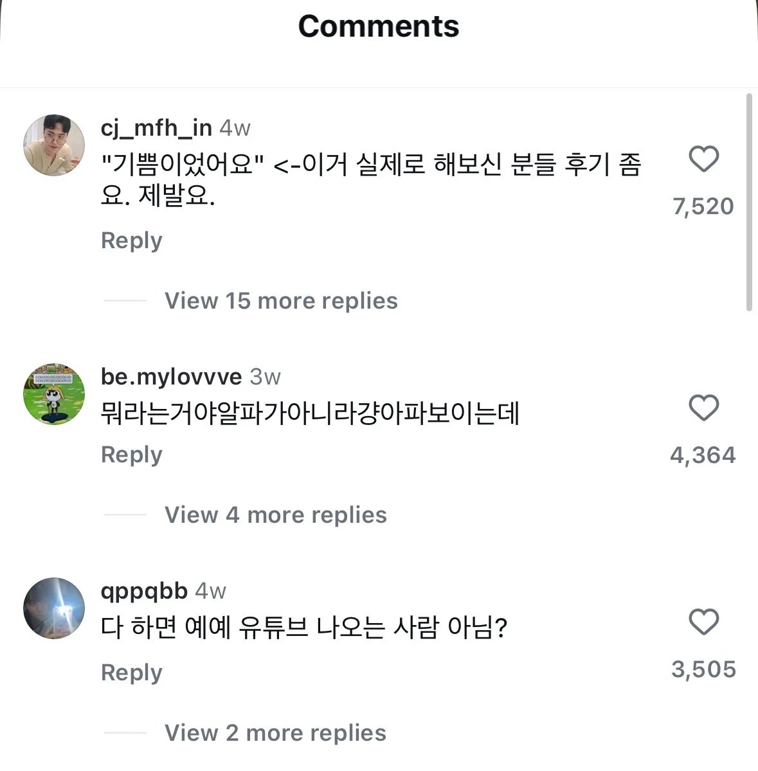The image size is (758, 771).
Task: Open cj_mfh_in username link
Action: [x=156, y=128]
